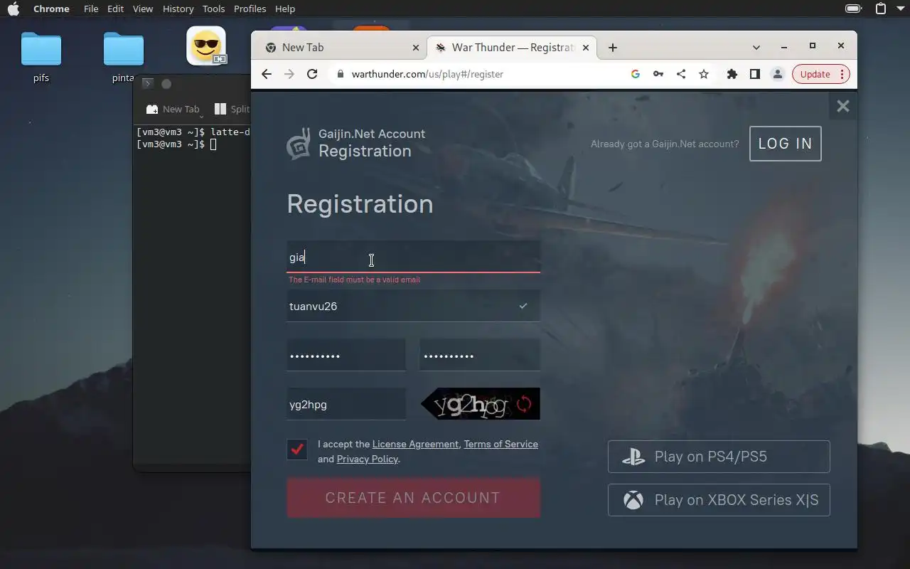Refresh the captcha image
The width and height of the screenshot is (910, 569).
pos(524,405)
